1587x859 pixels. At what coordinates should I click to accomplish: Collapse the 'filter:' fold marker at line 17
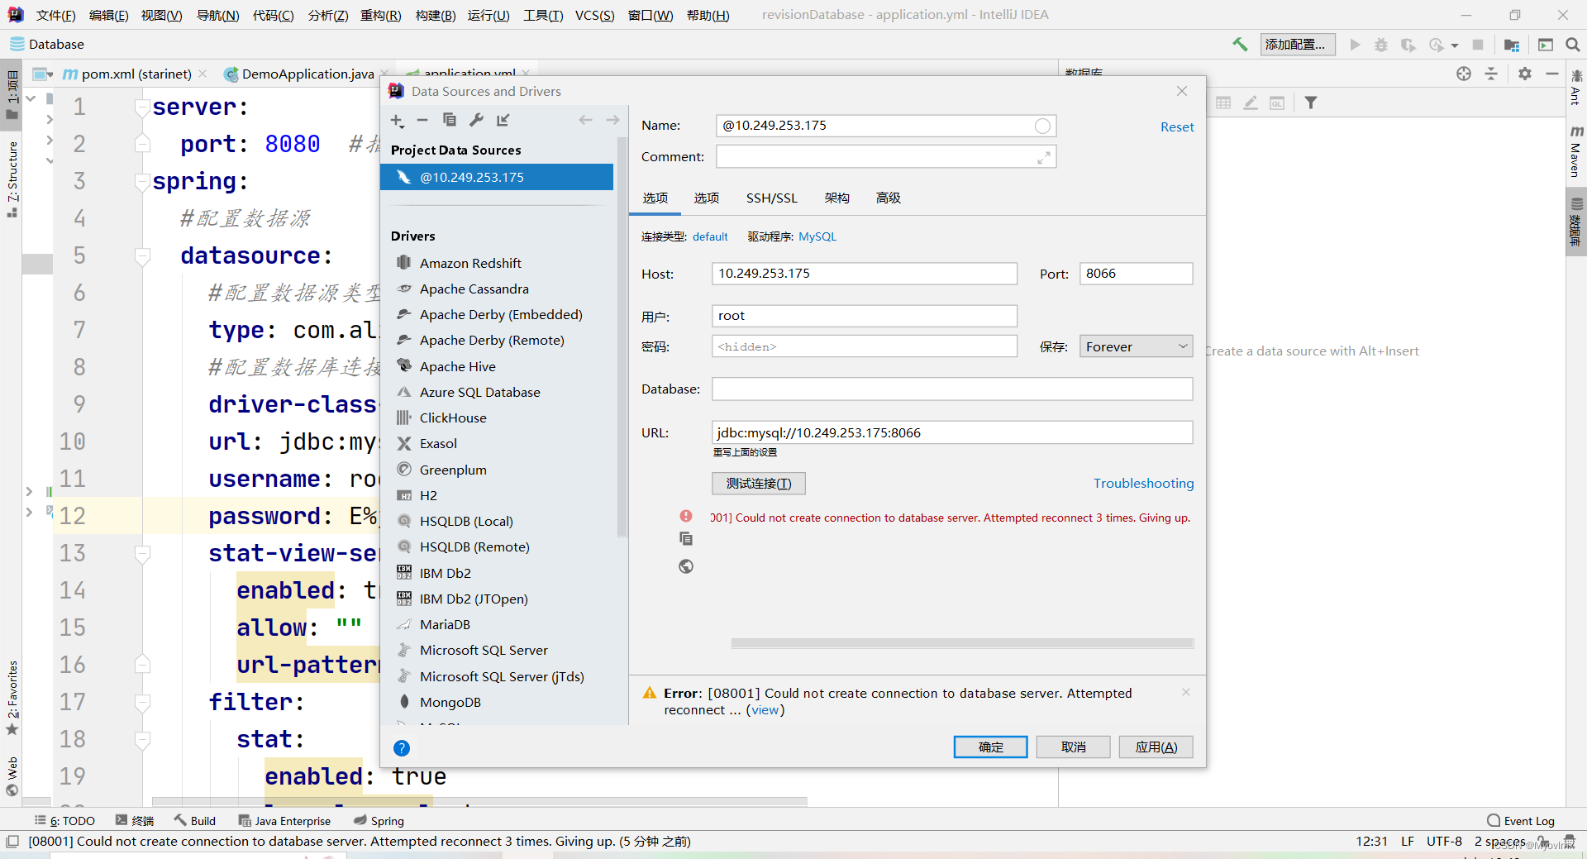142,703
